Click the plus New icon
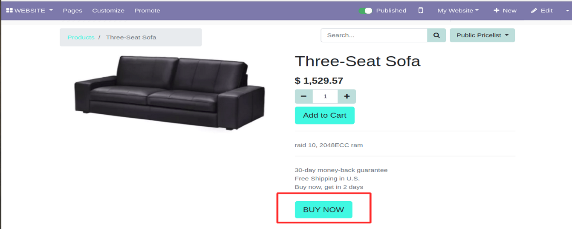572x229 pixels. [x=496, y=11]
